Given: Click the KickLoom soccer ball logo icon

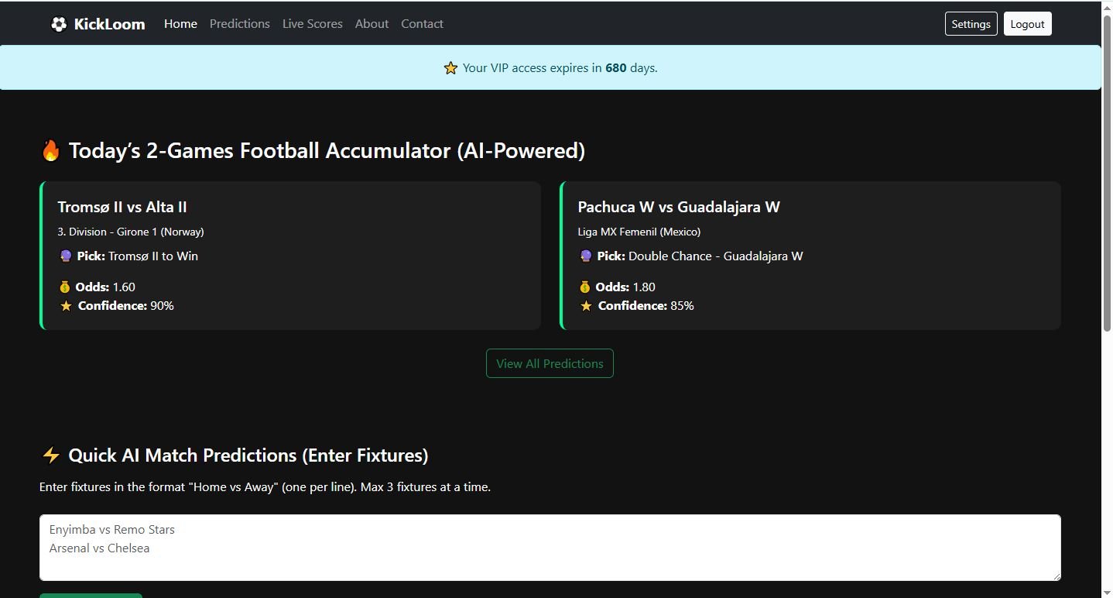Looking at the screenshot, I should click(x=59, y=24).
